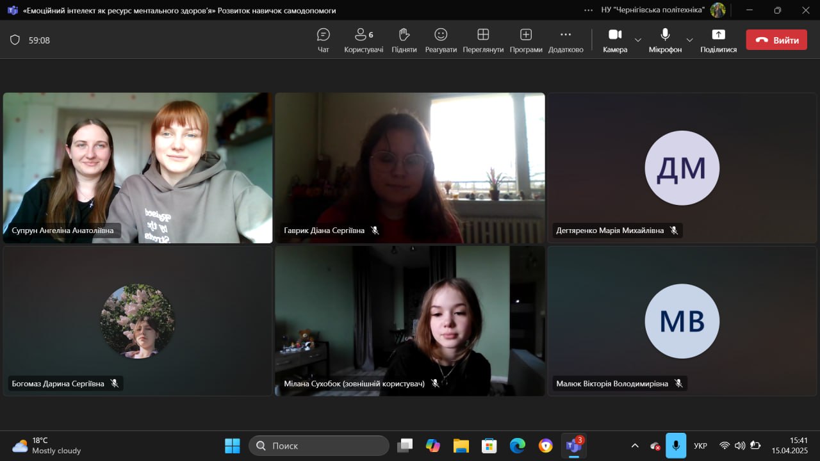Viewport: 820px width, 461px height.
Task: Open Переглянути view options
Action: pos(483,40)
